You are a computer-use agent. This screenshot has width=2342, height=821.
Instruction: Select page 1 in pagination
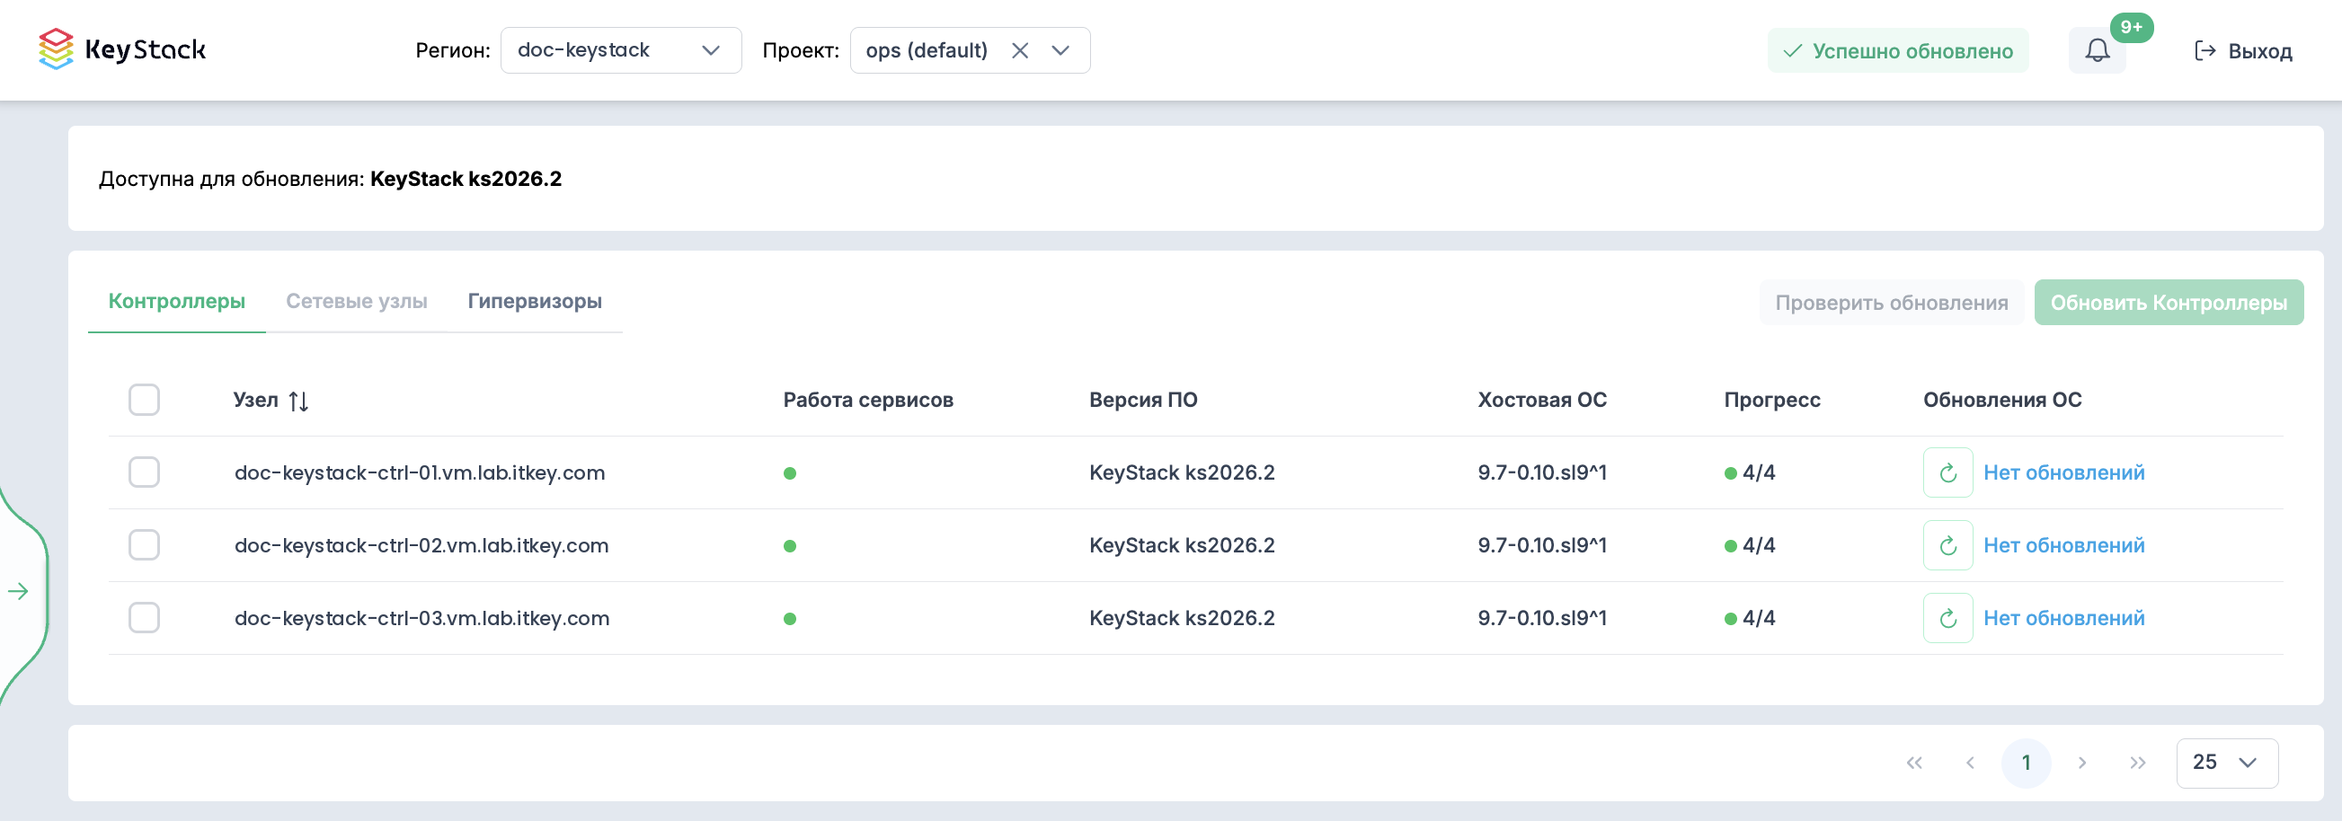(2026, 763)
